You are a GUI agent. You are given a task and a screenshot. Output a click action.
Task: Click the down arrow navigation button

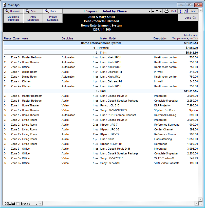click(x=150, y=11)
